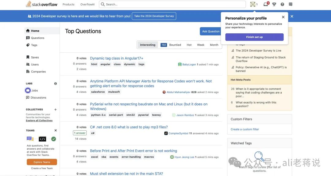This screenshot has height=176, width=331.
Task: Open the Stack Exchange sites menu icon
Action: [291, 4]
